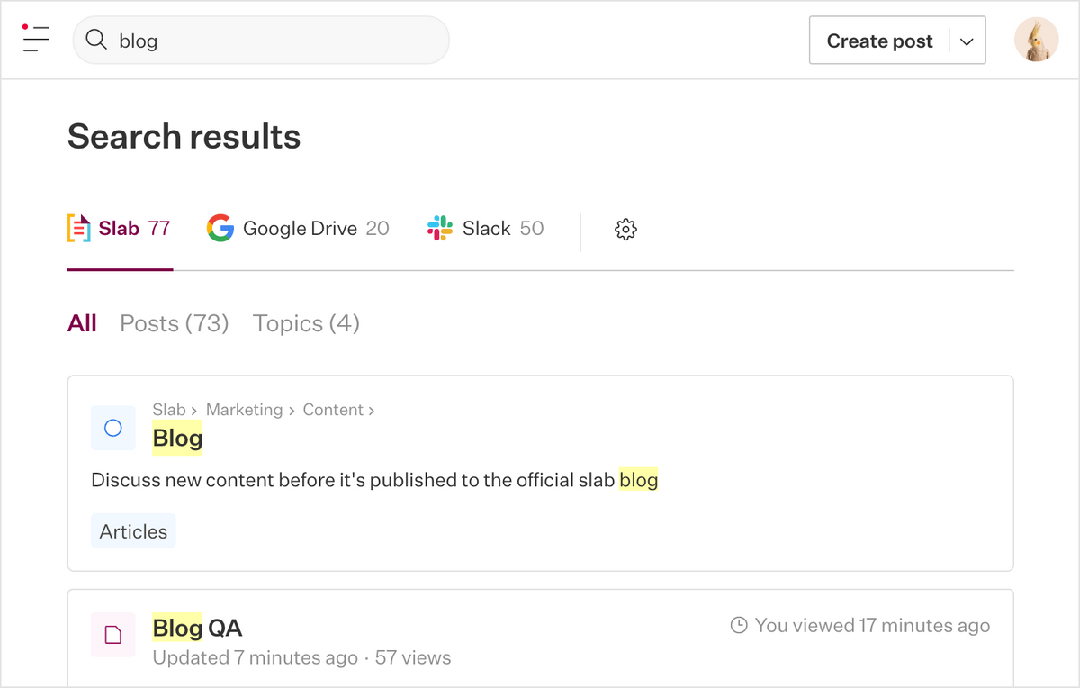The image size is (1080, 688).
Task: Select the Slab source icon
Action: tap(78, 228)
